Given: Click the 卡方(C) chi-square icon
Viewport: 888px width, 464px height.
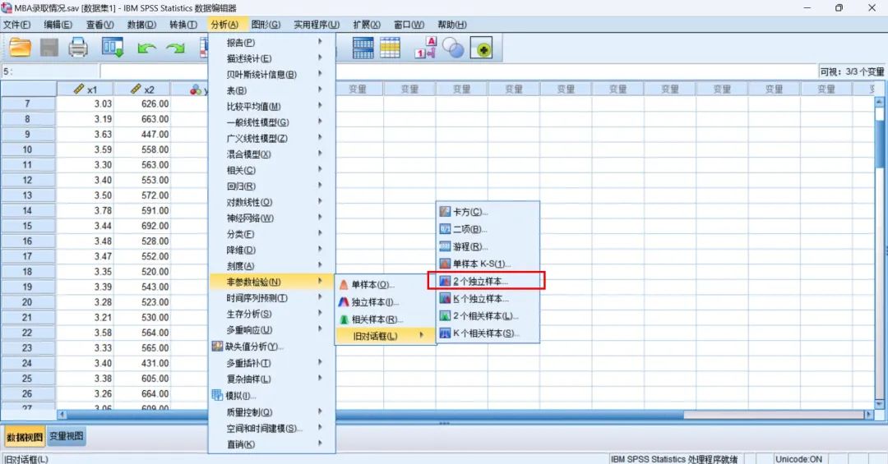Looking at the screenshot, I should [x=445, y=212].
